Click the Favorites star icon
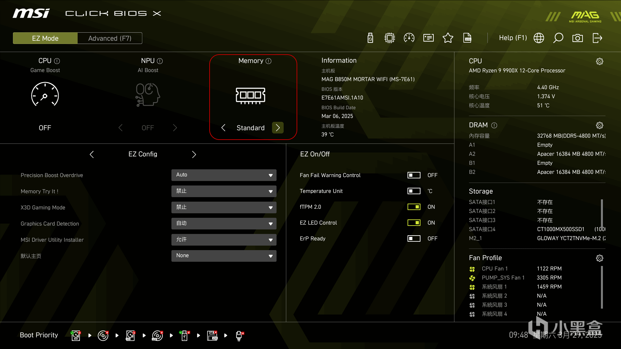The image size is (621, 349). tap(448, 38)
